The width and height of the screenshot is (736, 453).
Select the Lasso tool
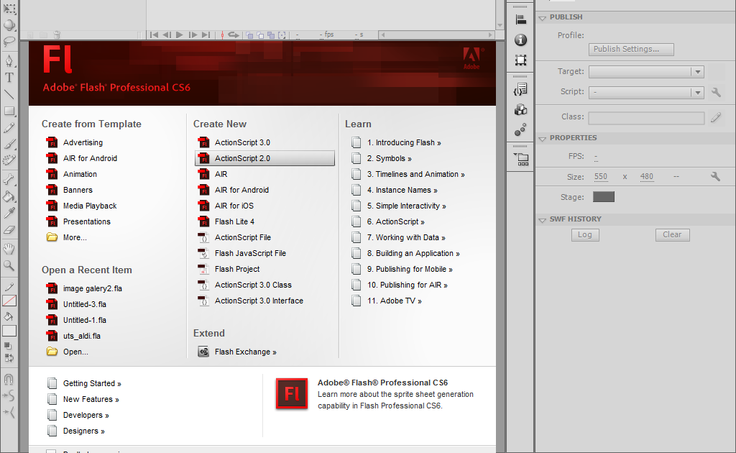coord(9,41)
